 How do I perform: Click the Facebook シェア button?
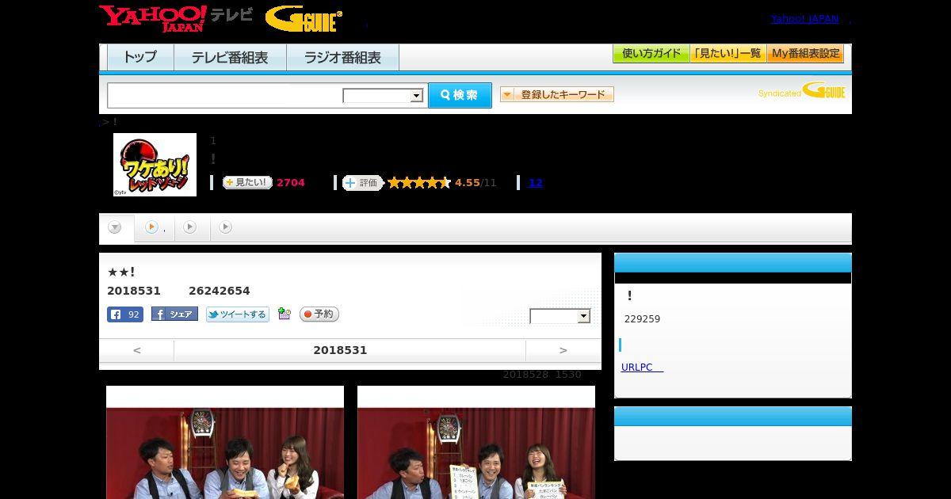coord(174,314)
